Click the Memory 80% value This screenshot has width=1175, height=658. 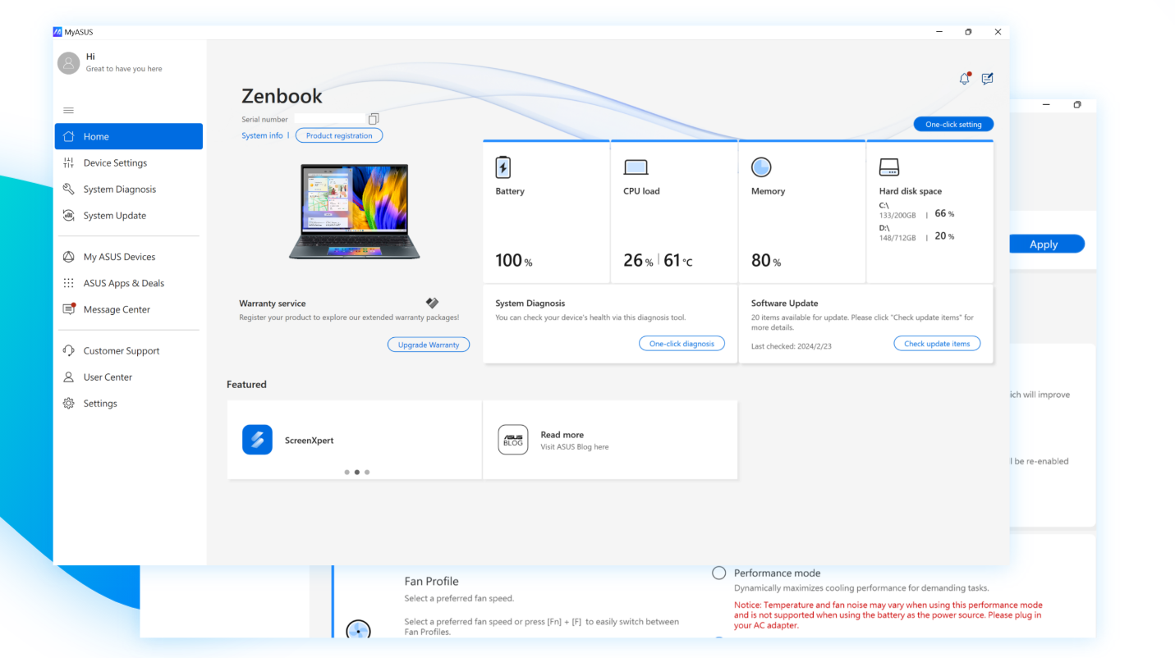pyautogui.click(x=766, y=260)
